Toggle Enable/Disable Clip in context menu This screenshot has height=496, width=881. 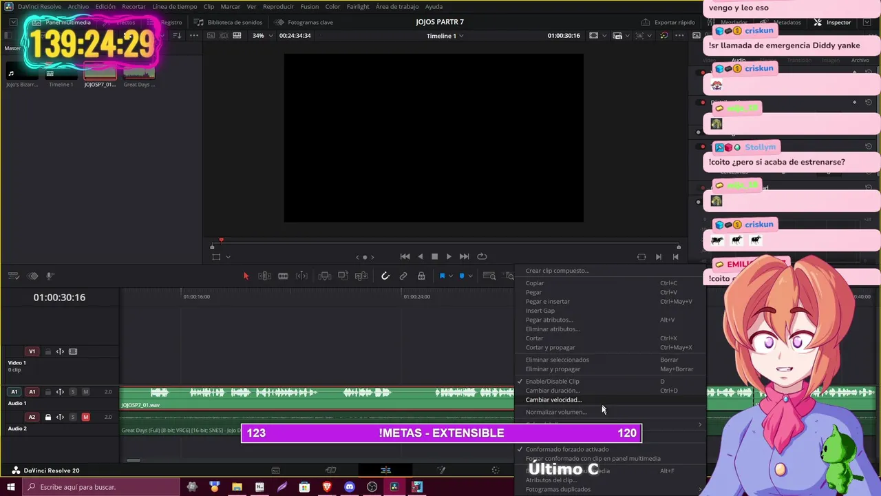pos(610,381)
